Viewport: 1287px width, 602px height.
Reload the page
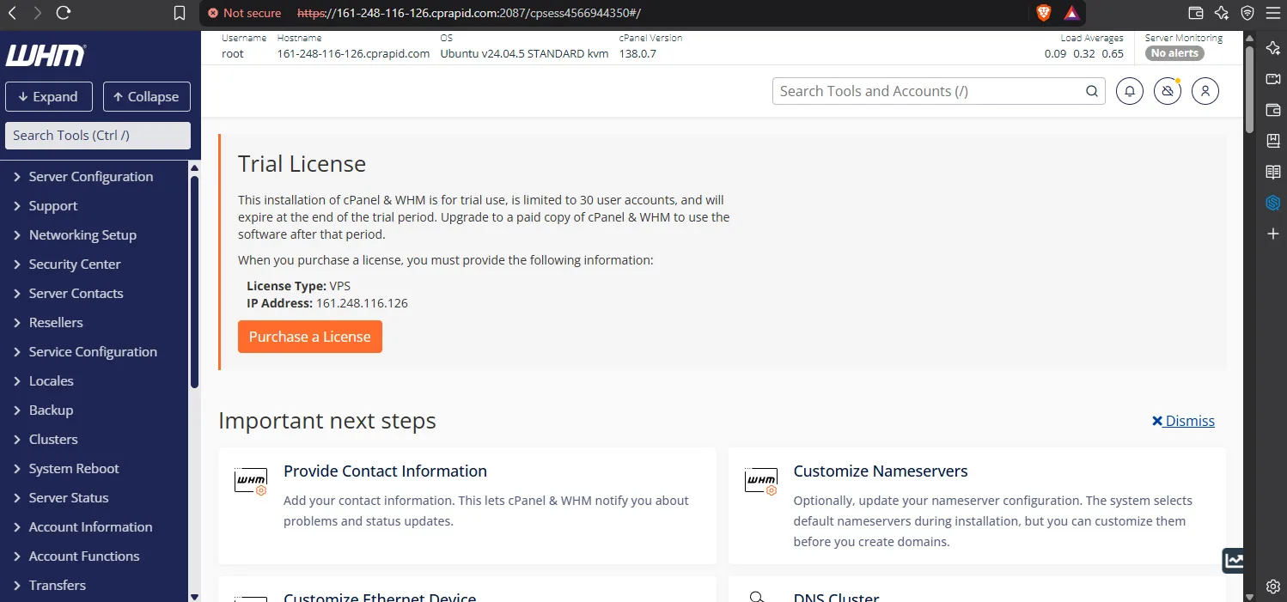click(x=64, y=13)
